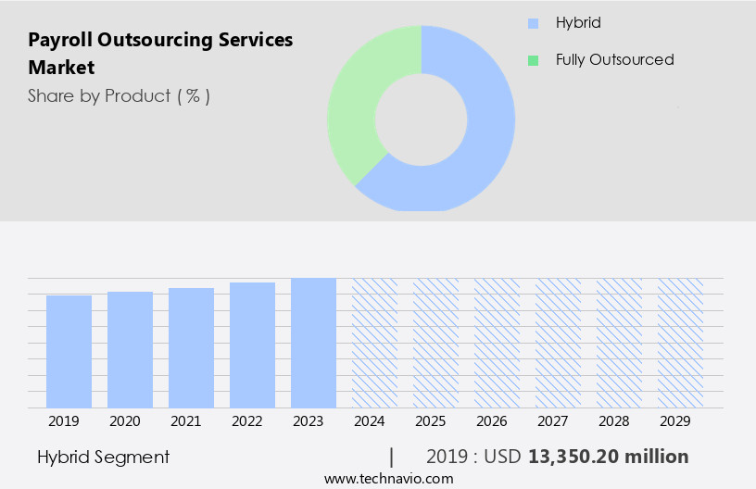756x489 pixels.
Task: Click the 2021 solid blue bar
Action: (191, 348)
